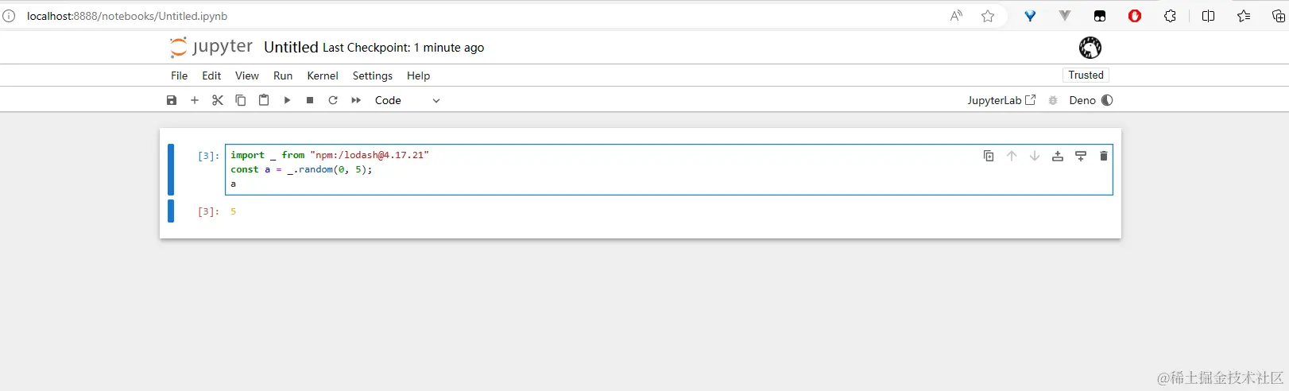Image resolution: width=1289 pixels, height=391 pixels.
Task: Interrupt the kernel with stop icon
Action: tap(310, 100)
